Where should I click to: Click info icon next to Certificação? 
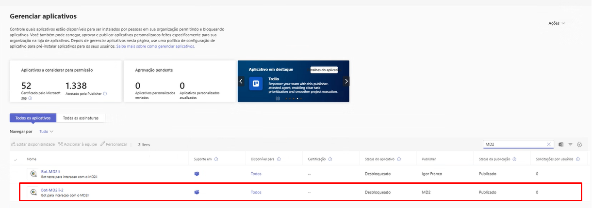pos(330,159)
